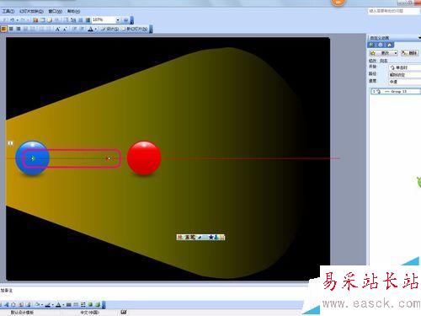Select the blue ball on the slide

coord(33,158)
